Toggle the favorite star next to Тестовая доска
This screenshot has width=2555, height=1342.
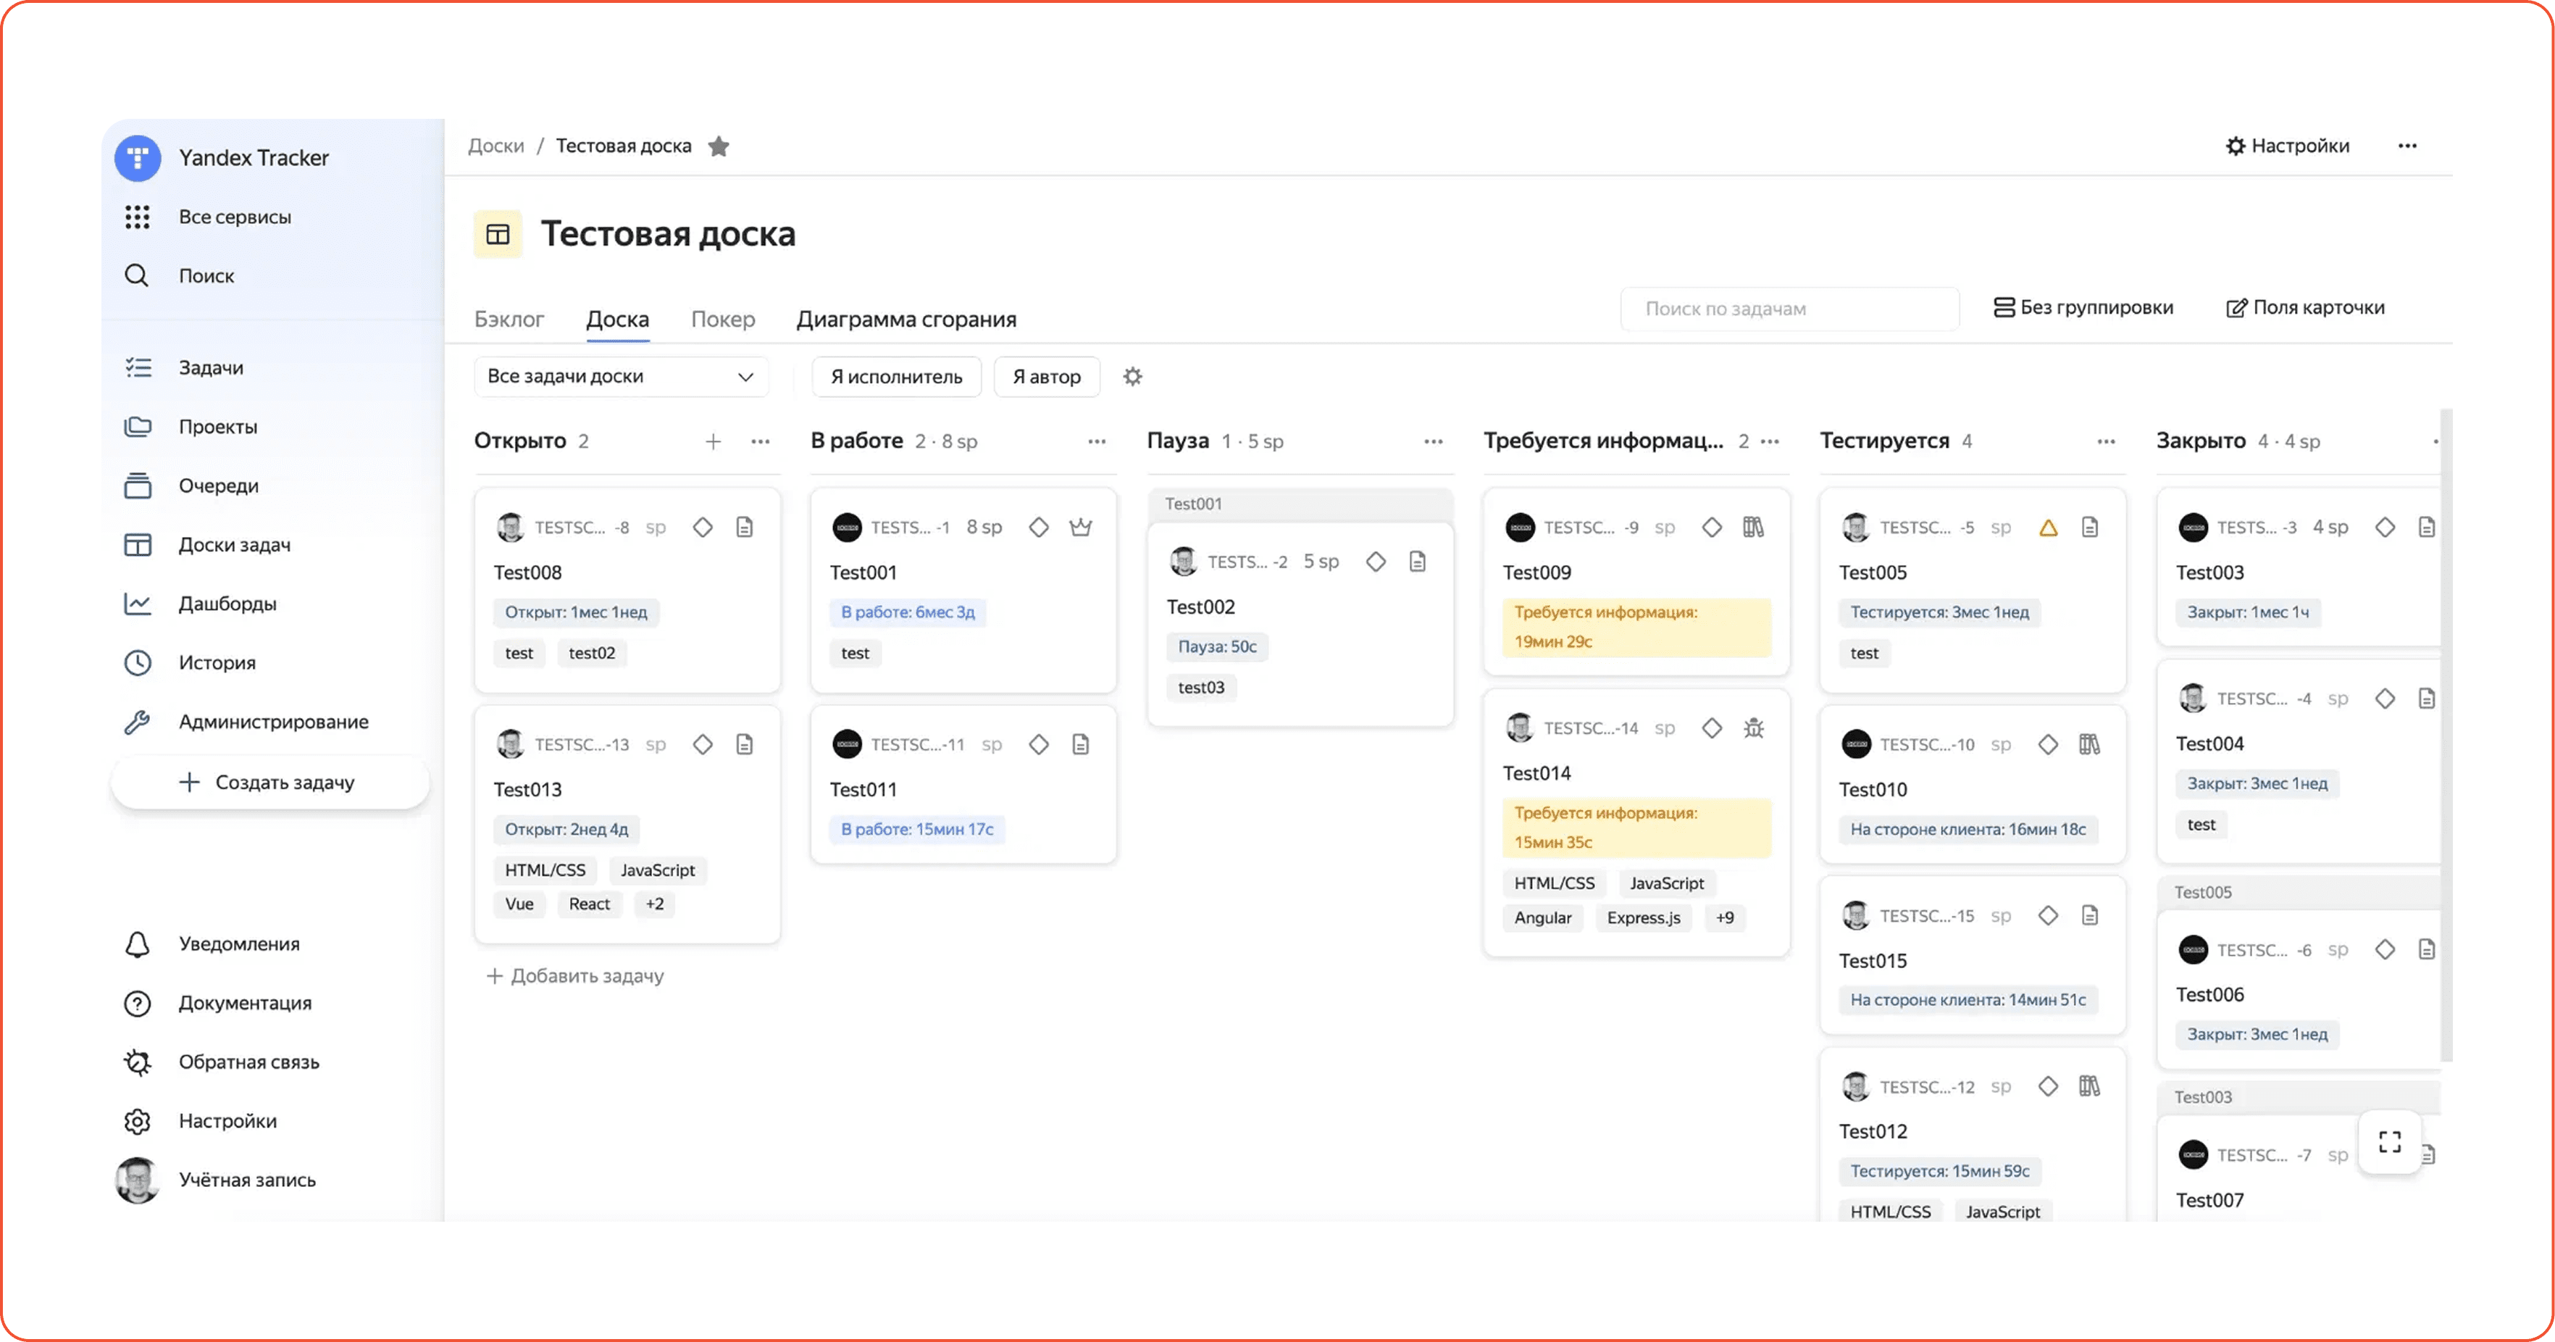[x=719, y=147]
